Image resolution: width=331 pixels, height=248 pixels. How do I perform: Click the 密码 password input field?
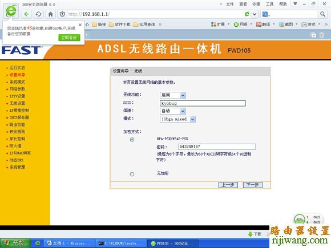pos(217,147)
